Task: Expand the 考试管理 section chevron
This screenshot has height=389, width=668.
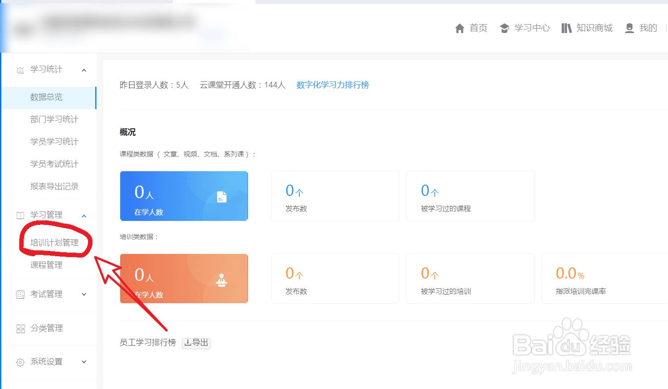Action: (x=84, y=294)
